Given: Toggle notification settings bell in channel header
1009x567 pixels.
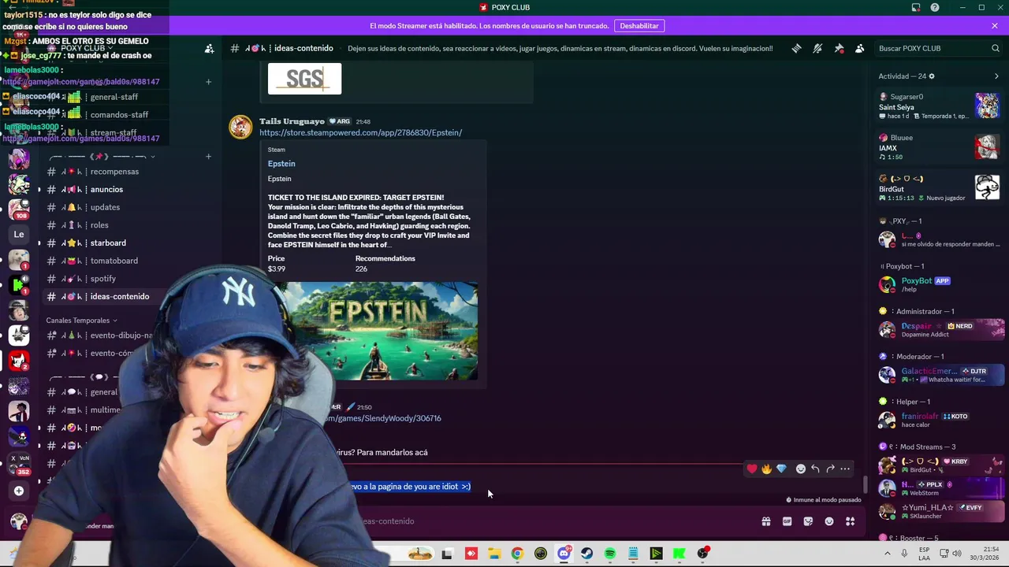Looking at the screenshot, I should pos(817,48).
